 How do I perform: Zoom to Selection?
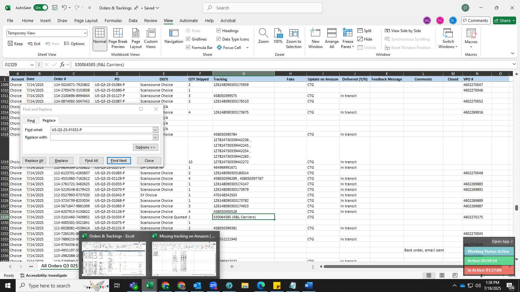click(294, 39)
